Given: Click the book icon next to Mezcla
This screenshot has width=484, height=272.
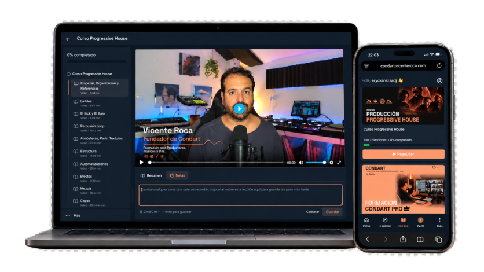Looking at the screenshot, I should (76, 189).
